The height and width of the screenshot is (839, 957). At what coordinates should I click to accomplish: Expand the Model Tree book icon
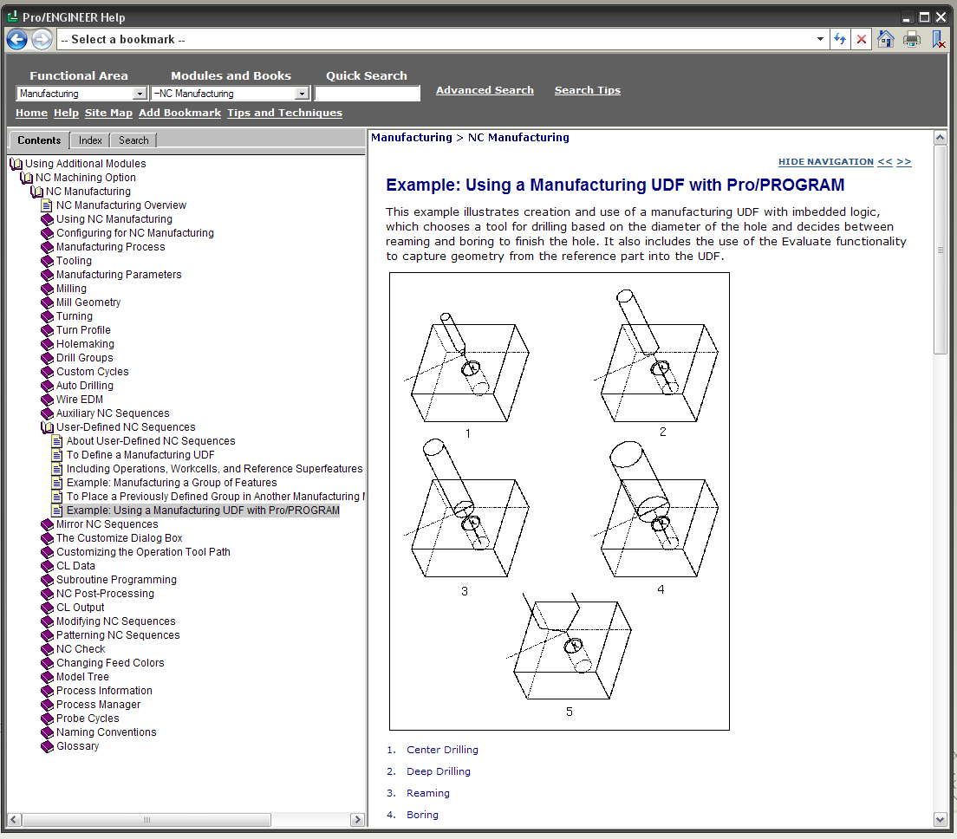point(47,677)
